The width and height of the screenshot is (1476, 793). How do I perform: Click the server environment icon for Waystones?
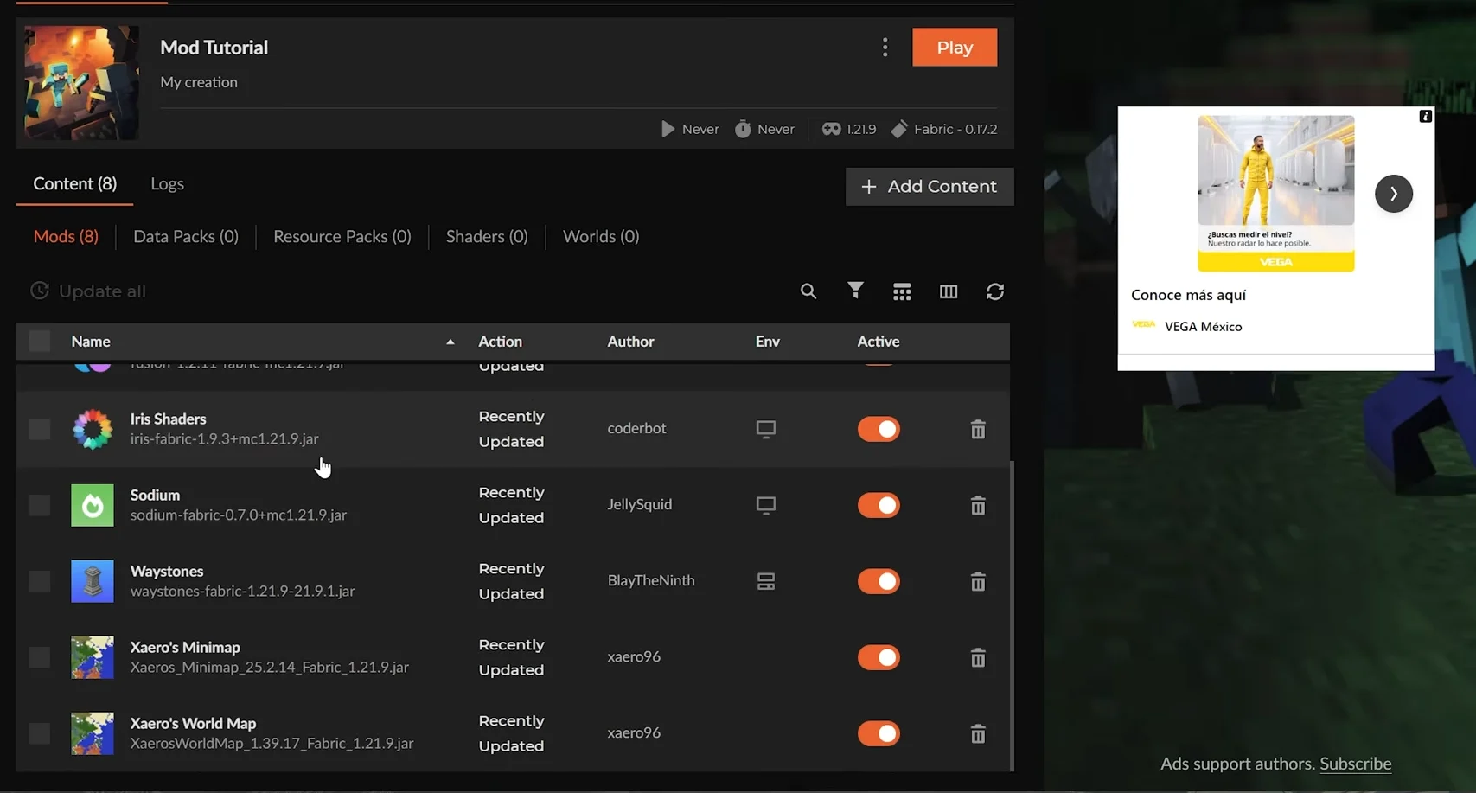(x=766, y=581)
